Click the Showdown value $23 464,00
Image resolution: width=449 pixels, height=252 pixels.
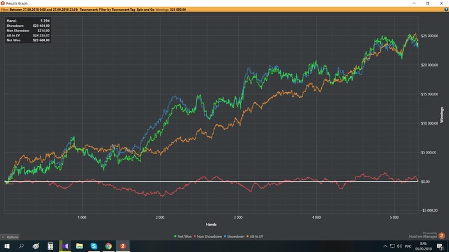click(x=41, y=26)
